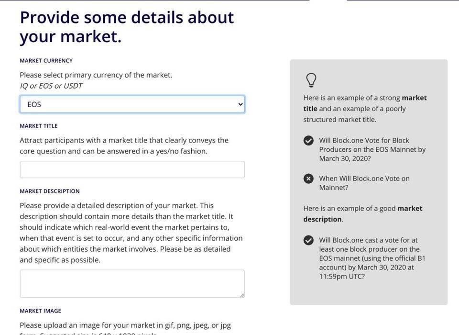Grab the description textarea resize handle

click(242, 295)
